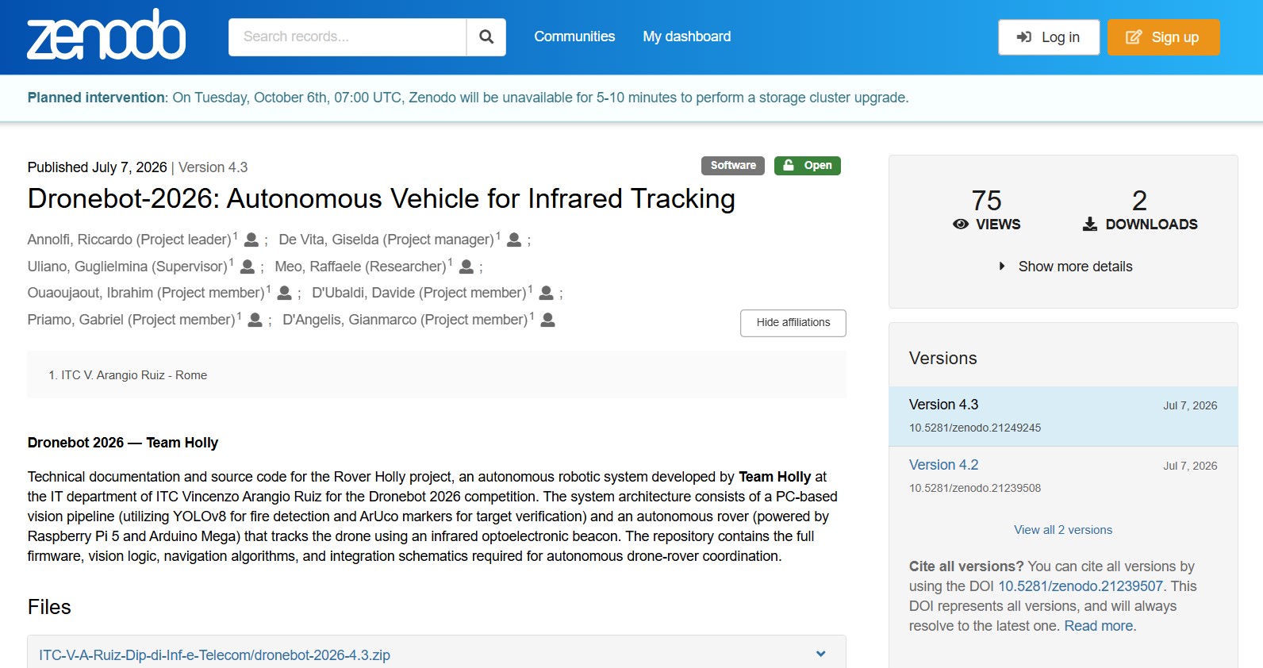Viewport: 1263px width, 668px height.
Task: Click person icon beside Priamo, Gabriel
Action: click(x=255, y=320)
